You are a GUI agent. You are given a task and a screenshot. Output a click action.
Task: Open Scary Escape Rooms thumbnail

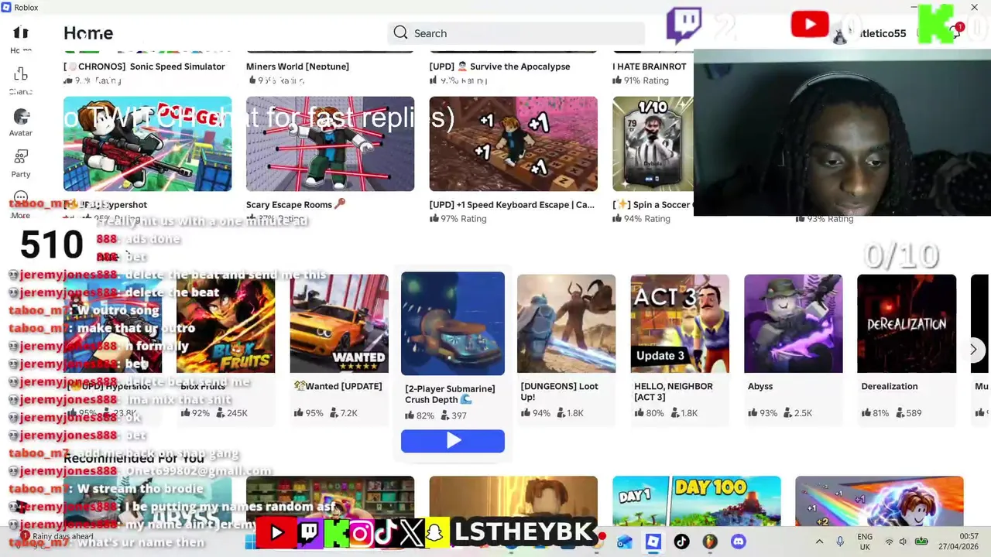[331, 144]
